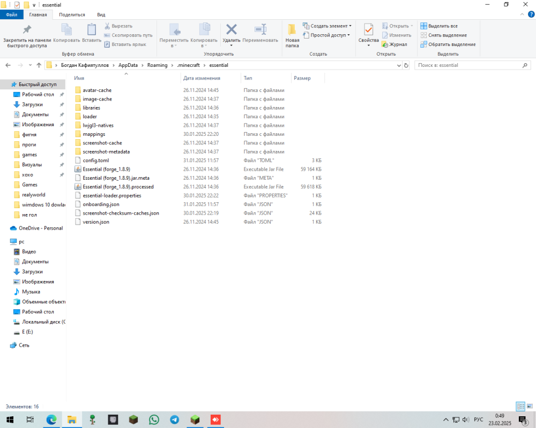Viewport: 536px width, 428px height.
Task: Open the recent locations dropdown arrow
Action: coord(30,65)
